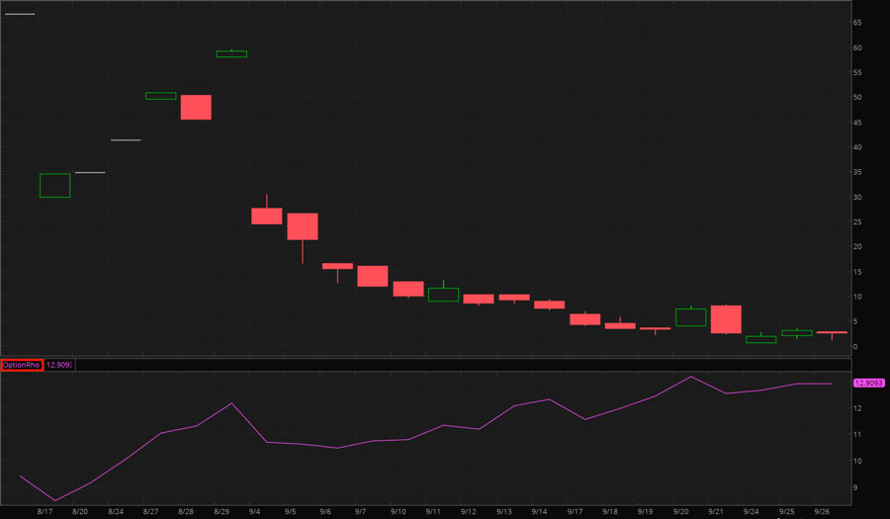Click the red candle on 9/5
Screen dimensions: 890x519
[303, 226]
